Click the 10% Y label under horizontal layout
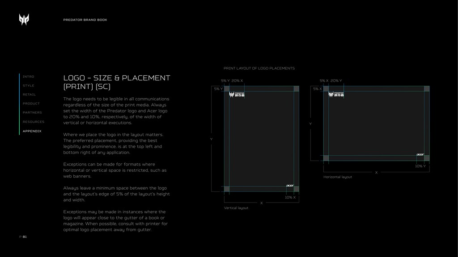 [420, 166]
